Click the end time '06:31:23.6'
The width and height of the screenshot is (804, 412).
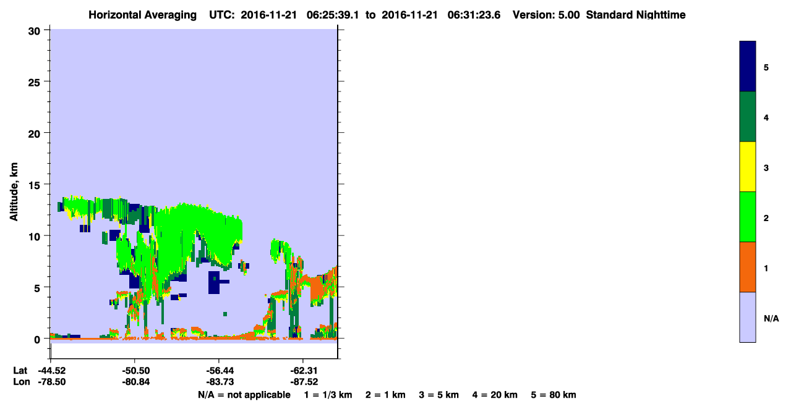pyautogui.click(x=474, y=15)
